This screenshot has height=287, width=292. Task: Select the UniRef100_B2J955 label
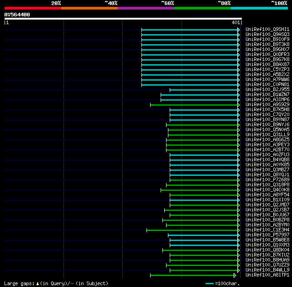267,90
